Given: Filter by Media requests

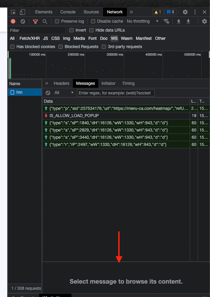Looking at the screenshot, I should pyautogui.click(x=79, y=38).
